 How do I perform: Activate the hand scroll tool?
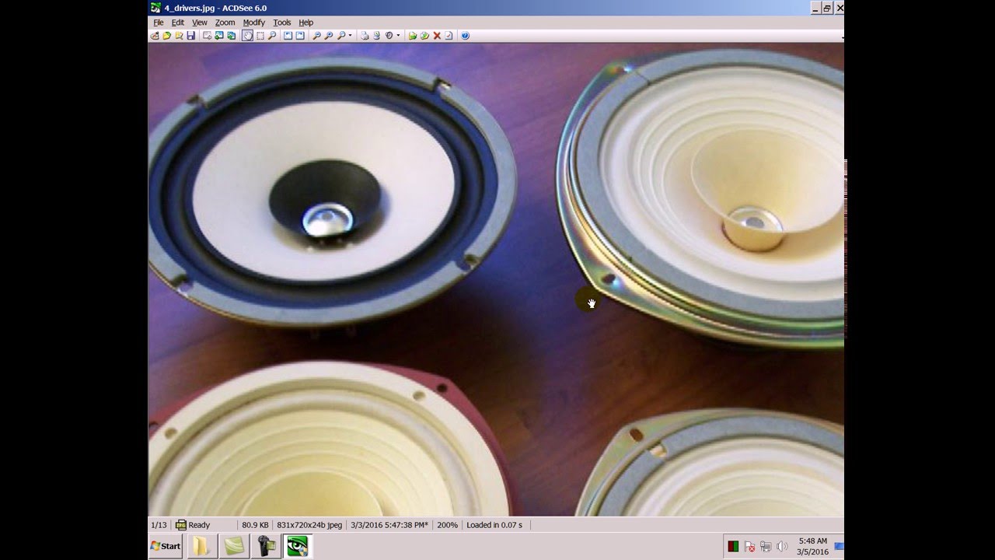coord(247,36)
